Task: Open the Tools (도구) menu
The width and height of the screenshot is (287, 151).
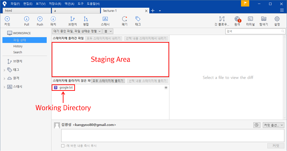Action: click(x=81, y=4)
